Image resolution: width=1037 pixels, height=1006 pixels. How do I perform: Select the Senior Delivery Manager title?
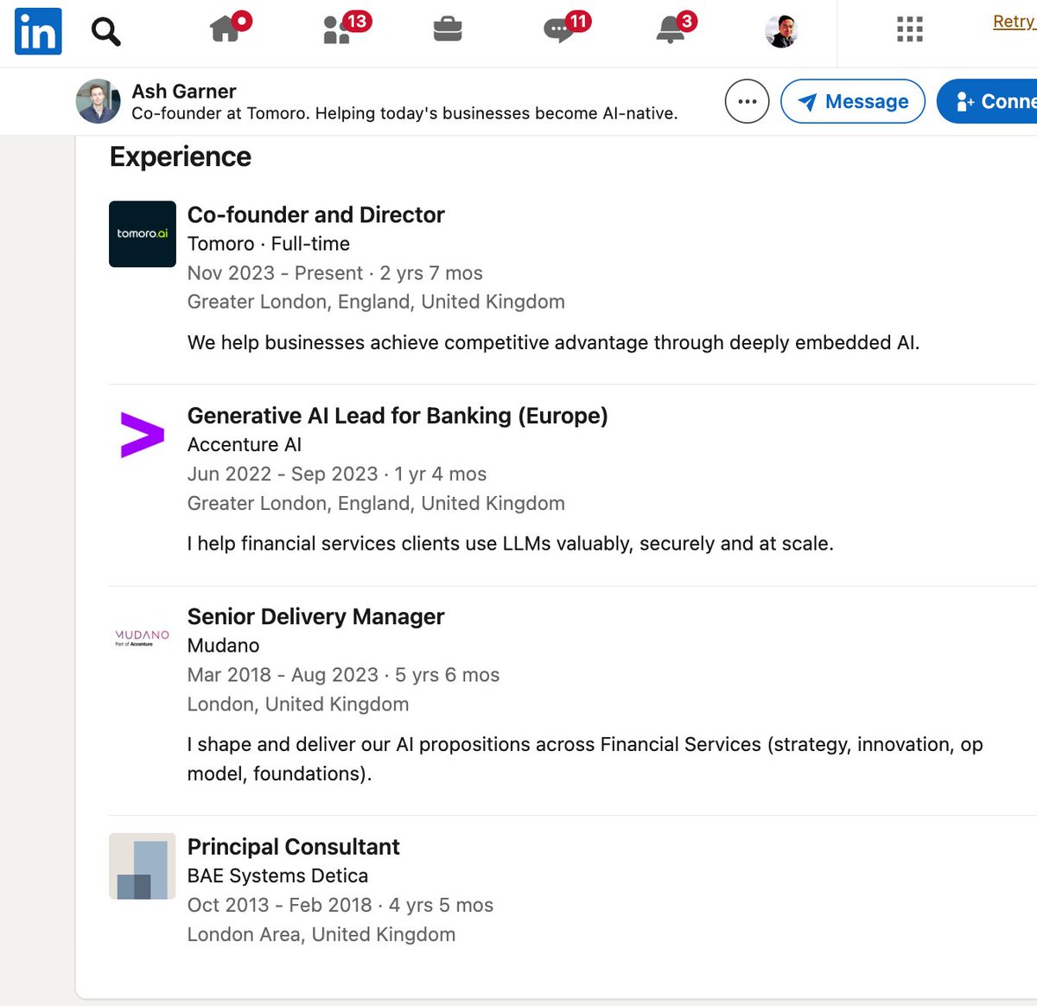pyautogui.click(x=316, y=616)
